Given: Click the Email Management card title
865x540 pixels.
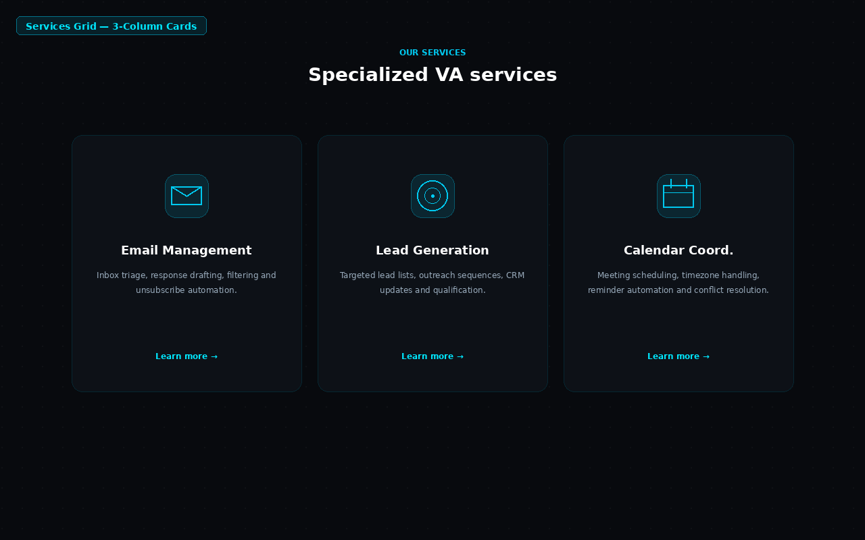Looking at the screenshot, I should (x=187, y=250).
